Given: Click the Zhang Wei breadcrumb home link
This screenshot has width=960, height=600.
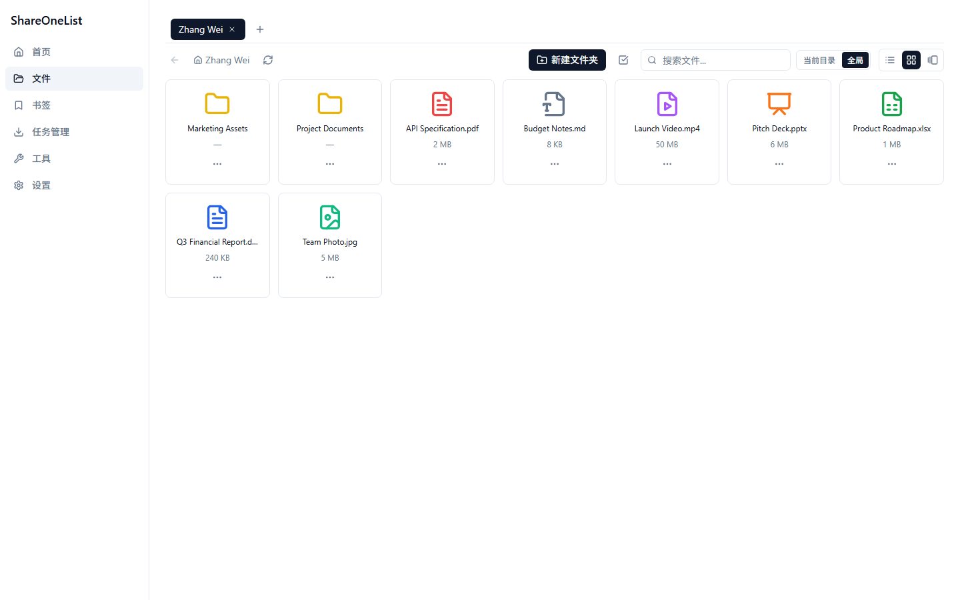Looking at the screenshot, I should point(221,60).
